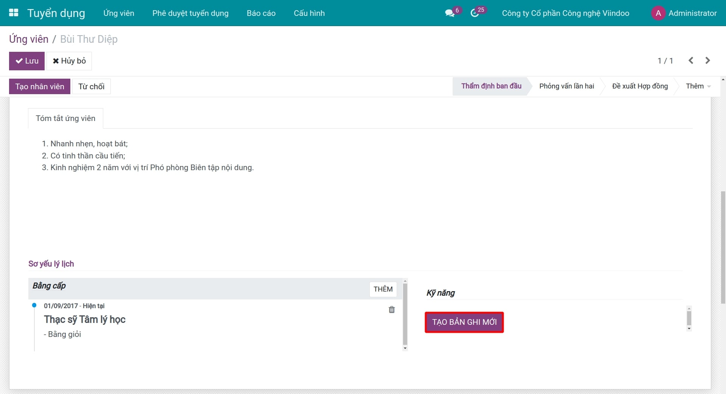Open the Báo cáo menu
The width and height of the screenshot is (726, 394).
pos(261,13)
